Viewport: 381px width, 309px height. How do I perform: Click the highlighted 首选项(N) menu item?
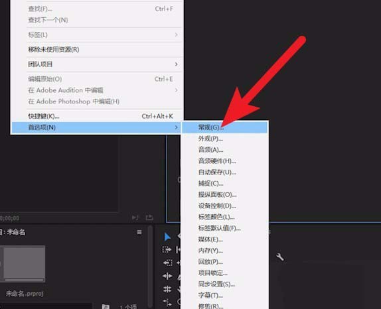pos(96,127)
